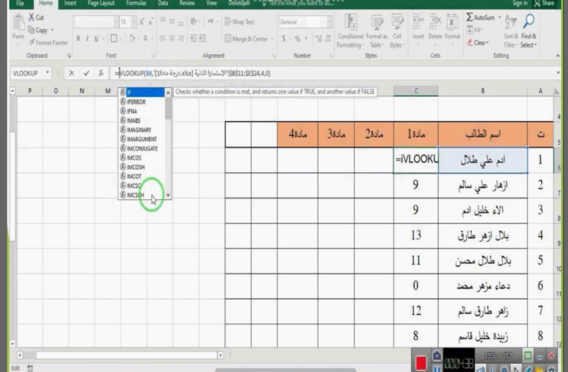Open the Insert Function fx dialog
Viewport: 568px width, 372px height.
101,73
